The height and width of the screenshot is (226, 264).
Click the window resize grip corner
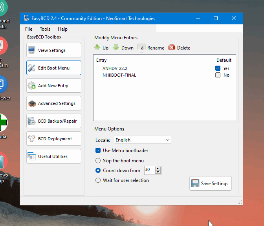tap(240, 202)
